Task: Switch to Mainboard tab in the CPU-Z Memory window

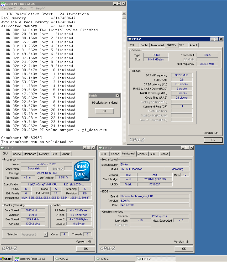Action: click(x=157, y=45)
